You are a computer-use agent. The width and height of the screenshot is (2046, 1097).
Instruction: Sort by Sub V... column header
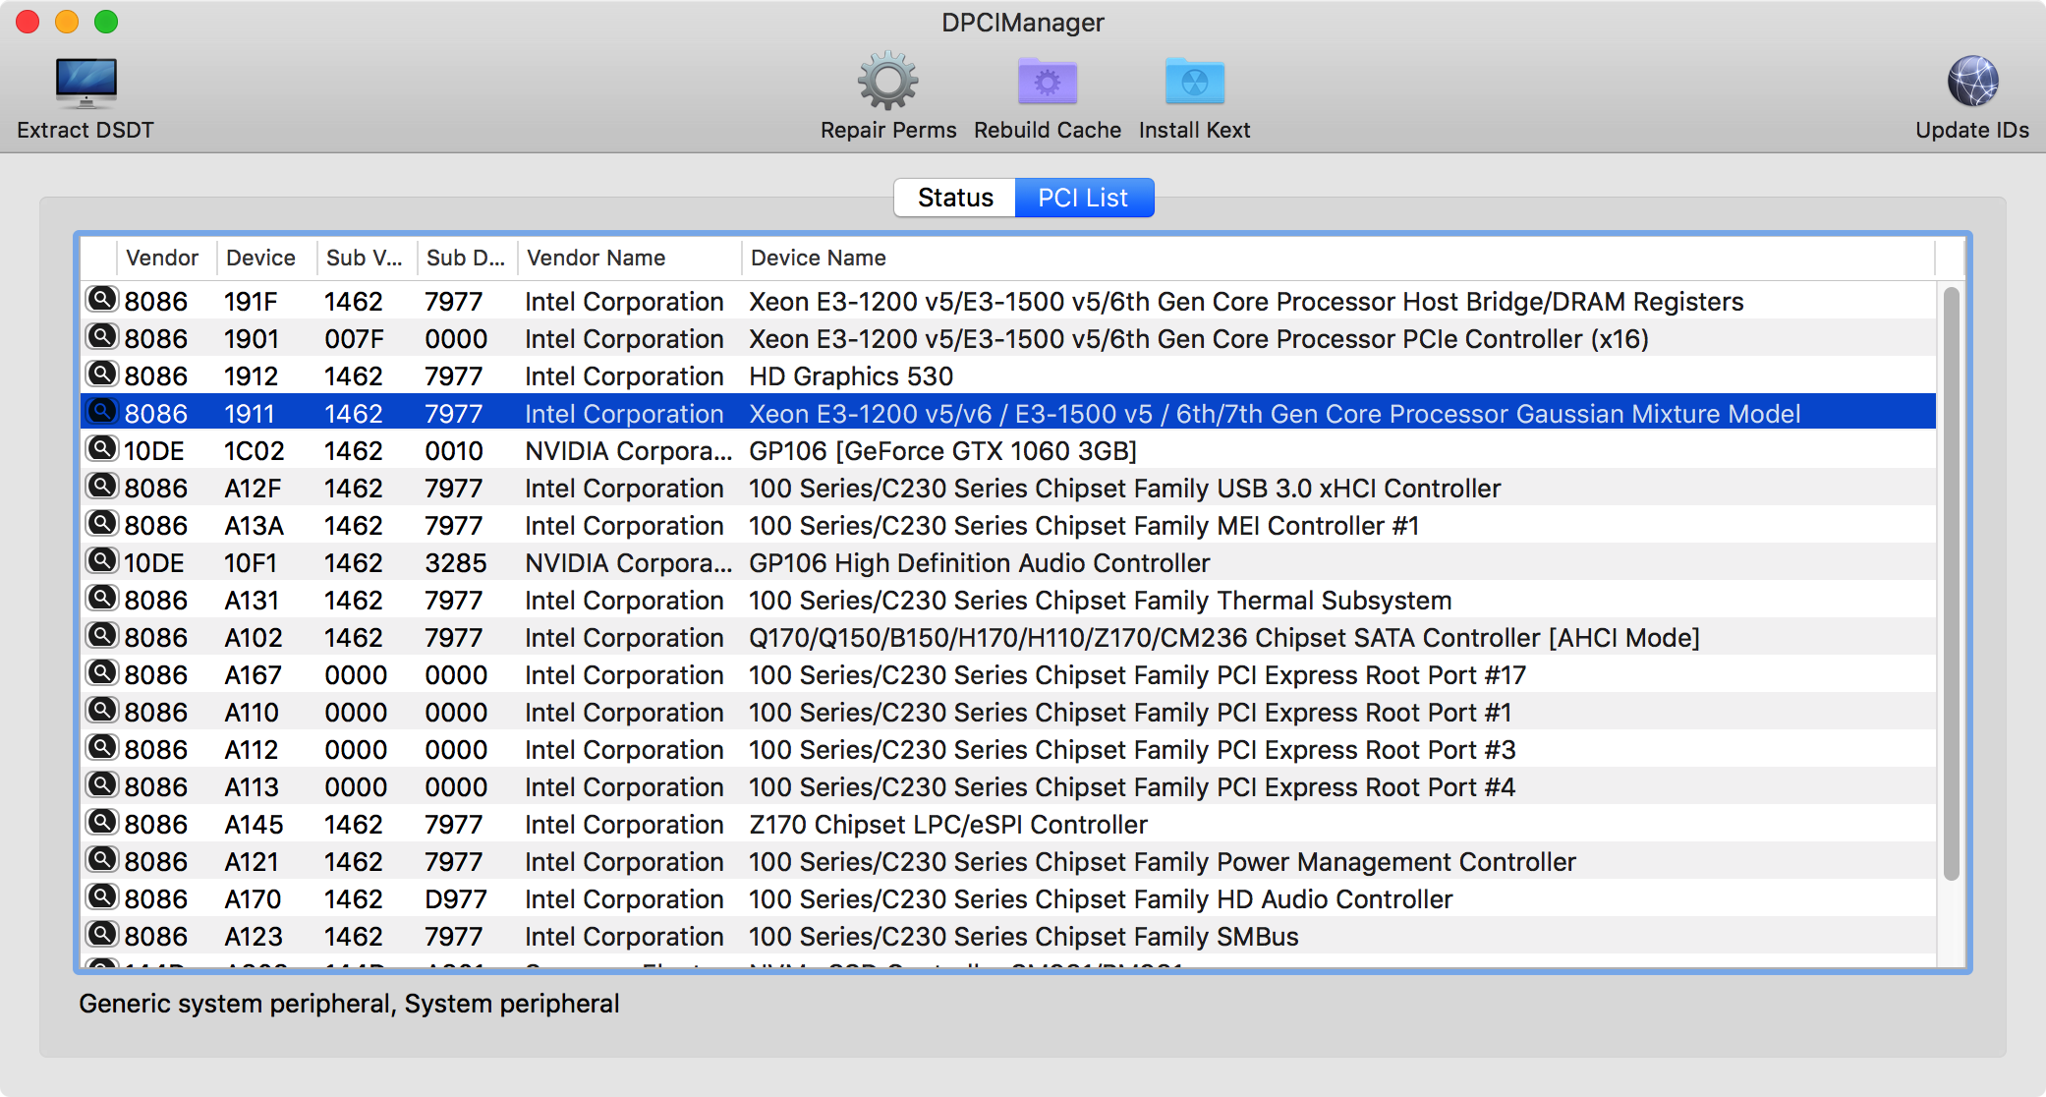pos(367,258)
